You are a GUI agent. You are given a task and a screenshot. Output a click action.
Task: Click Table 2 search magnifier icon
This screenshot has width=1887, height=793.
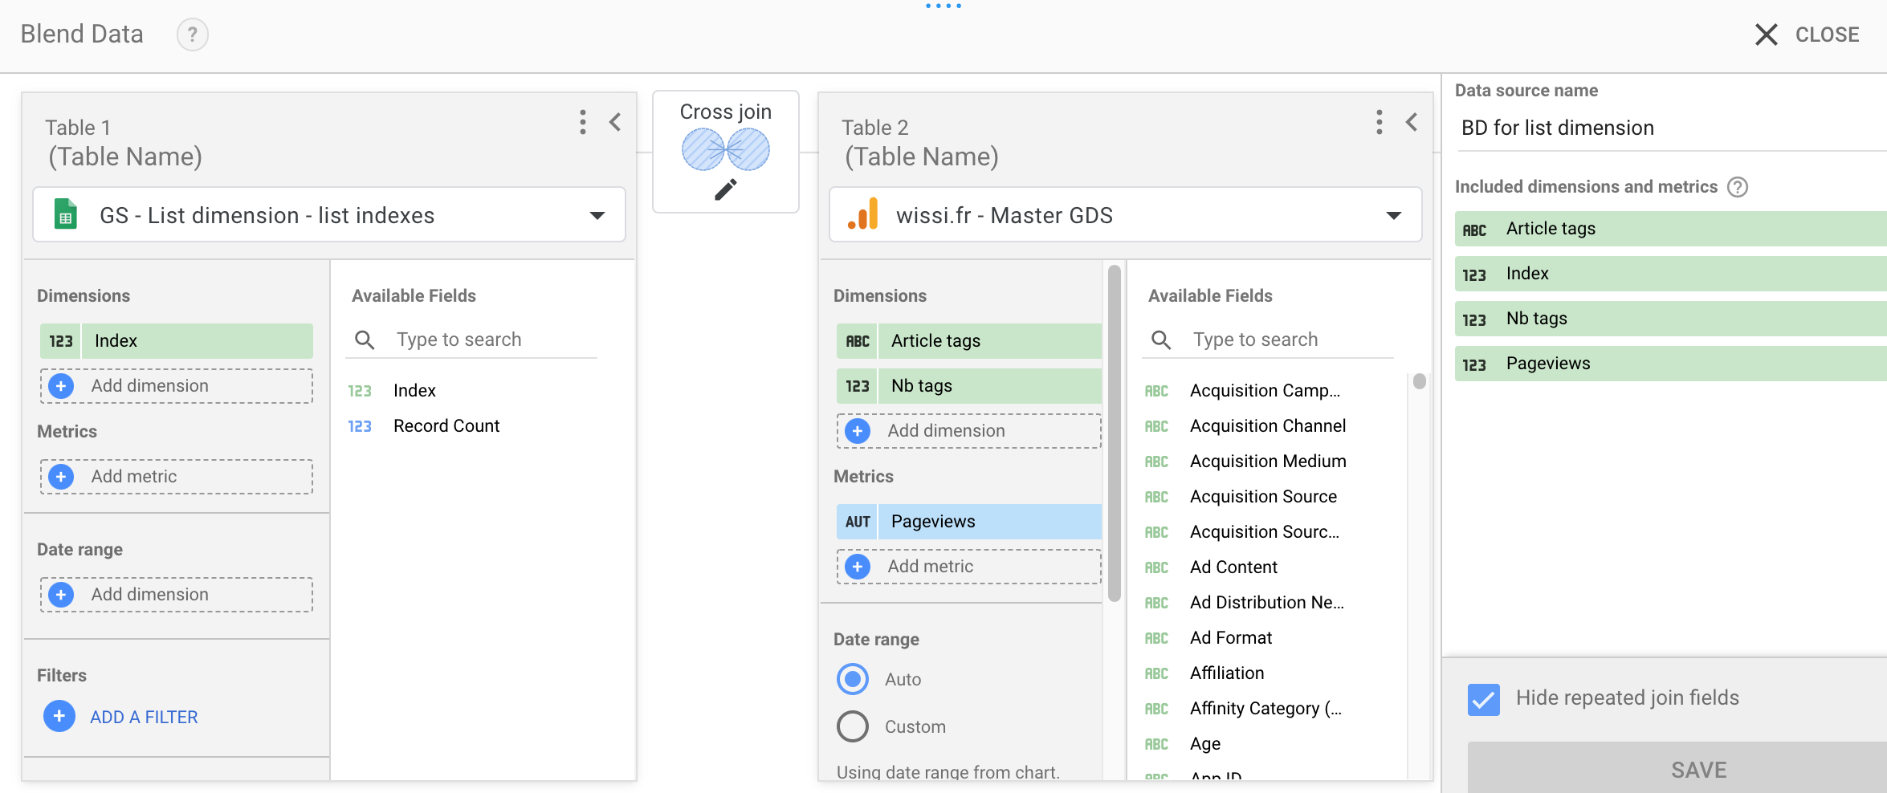(1161, 340)
